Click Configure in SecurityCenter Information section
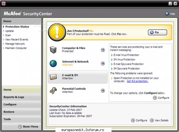This screenshot has width=179, height=132. (x=139, y=120)
